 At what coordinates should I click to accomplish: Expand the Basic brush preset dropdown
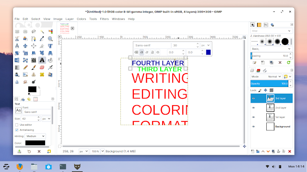pyautogui.click(x=272, y=49)
